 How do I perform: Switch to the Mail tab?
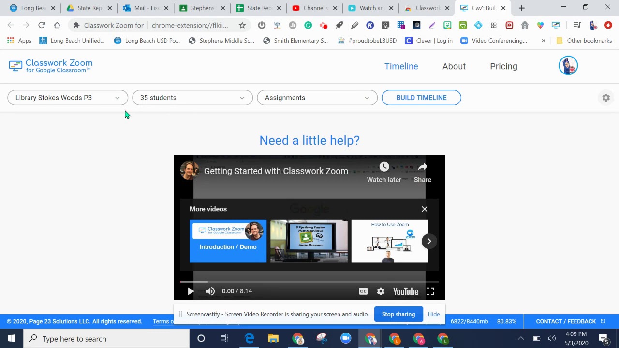coord(145,8)
